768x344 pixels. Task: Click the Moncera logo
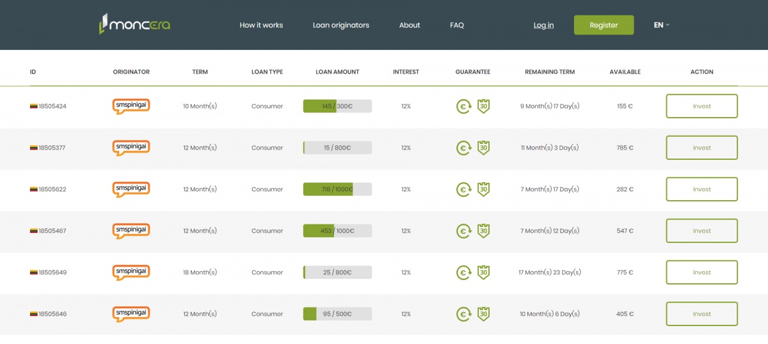pos(135,24)
